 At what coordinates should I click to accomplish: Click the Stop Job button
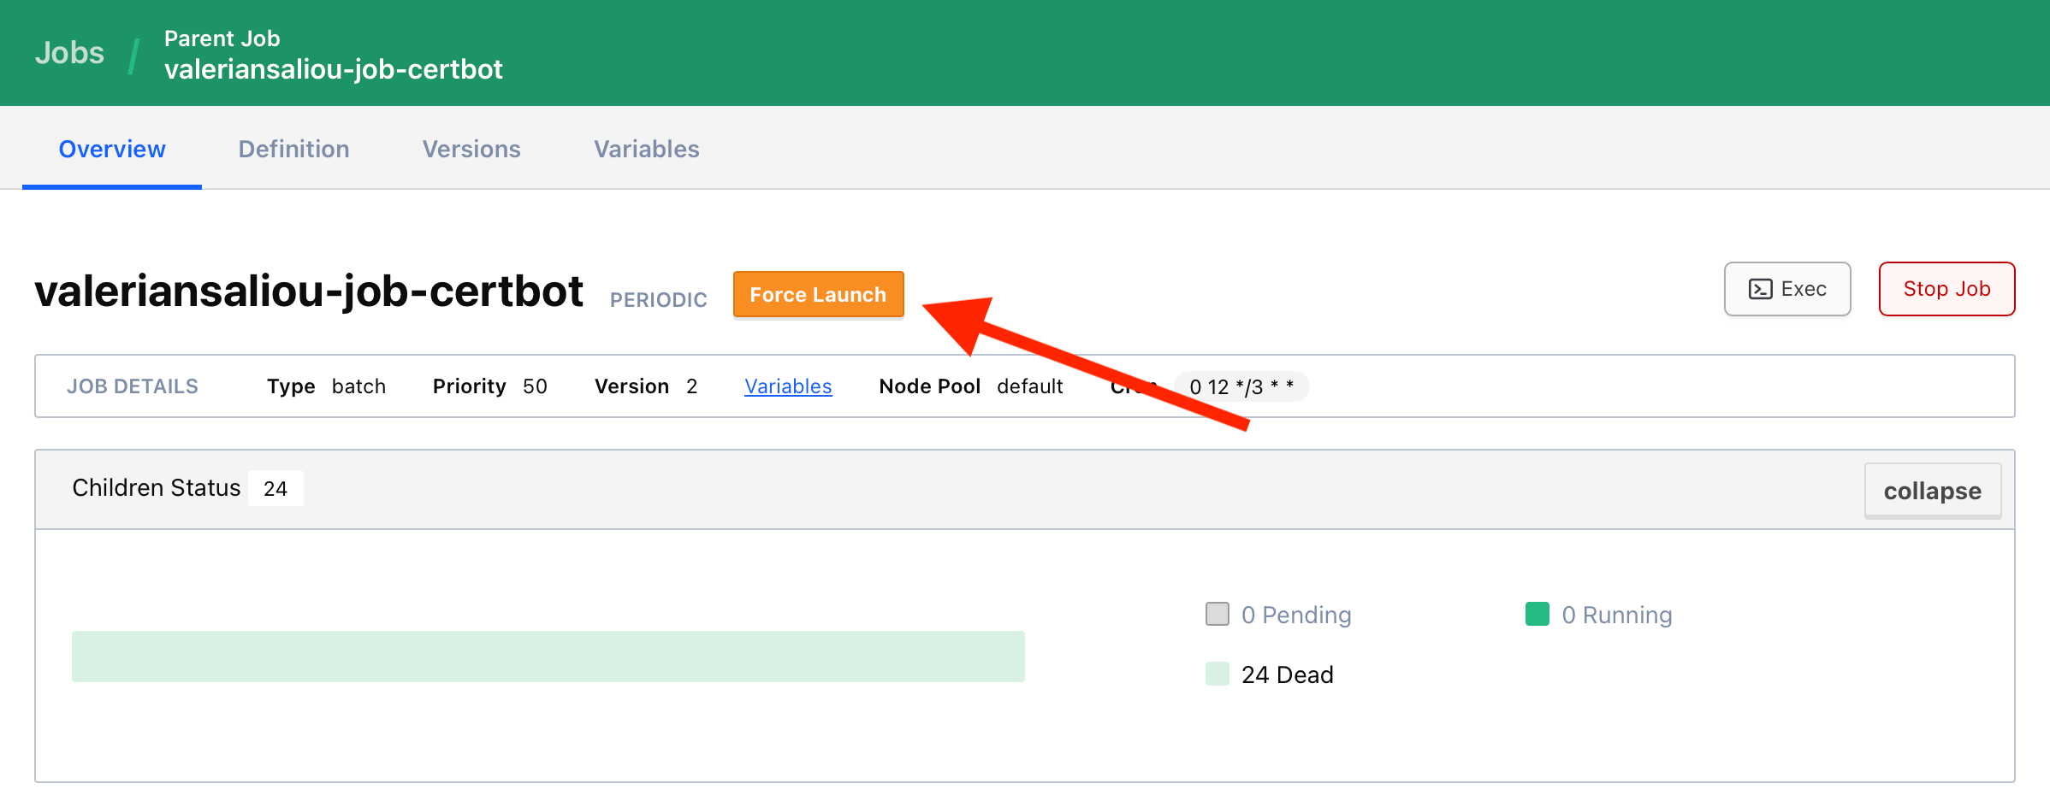point(1946,289)
